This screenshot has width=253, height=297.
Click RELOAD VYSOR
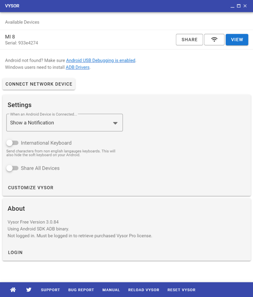tap(144, 290)
